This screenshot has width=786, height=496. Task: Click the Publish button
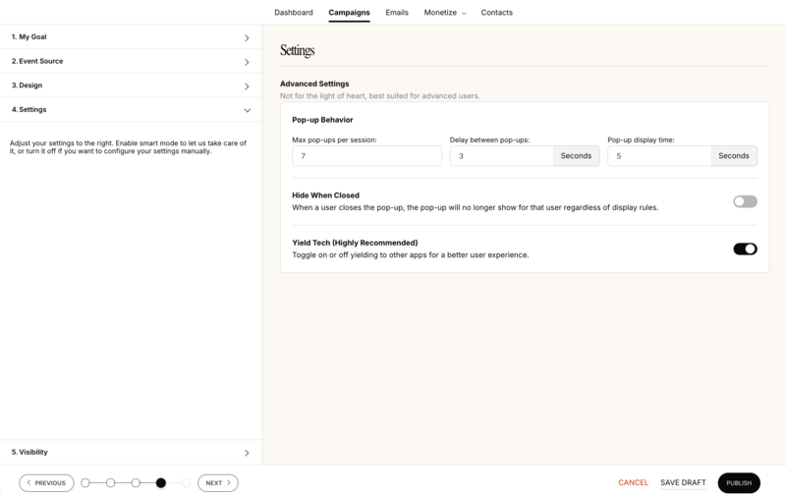739,483
